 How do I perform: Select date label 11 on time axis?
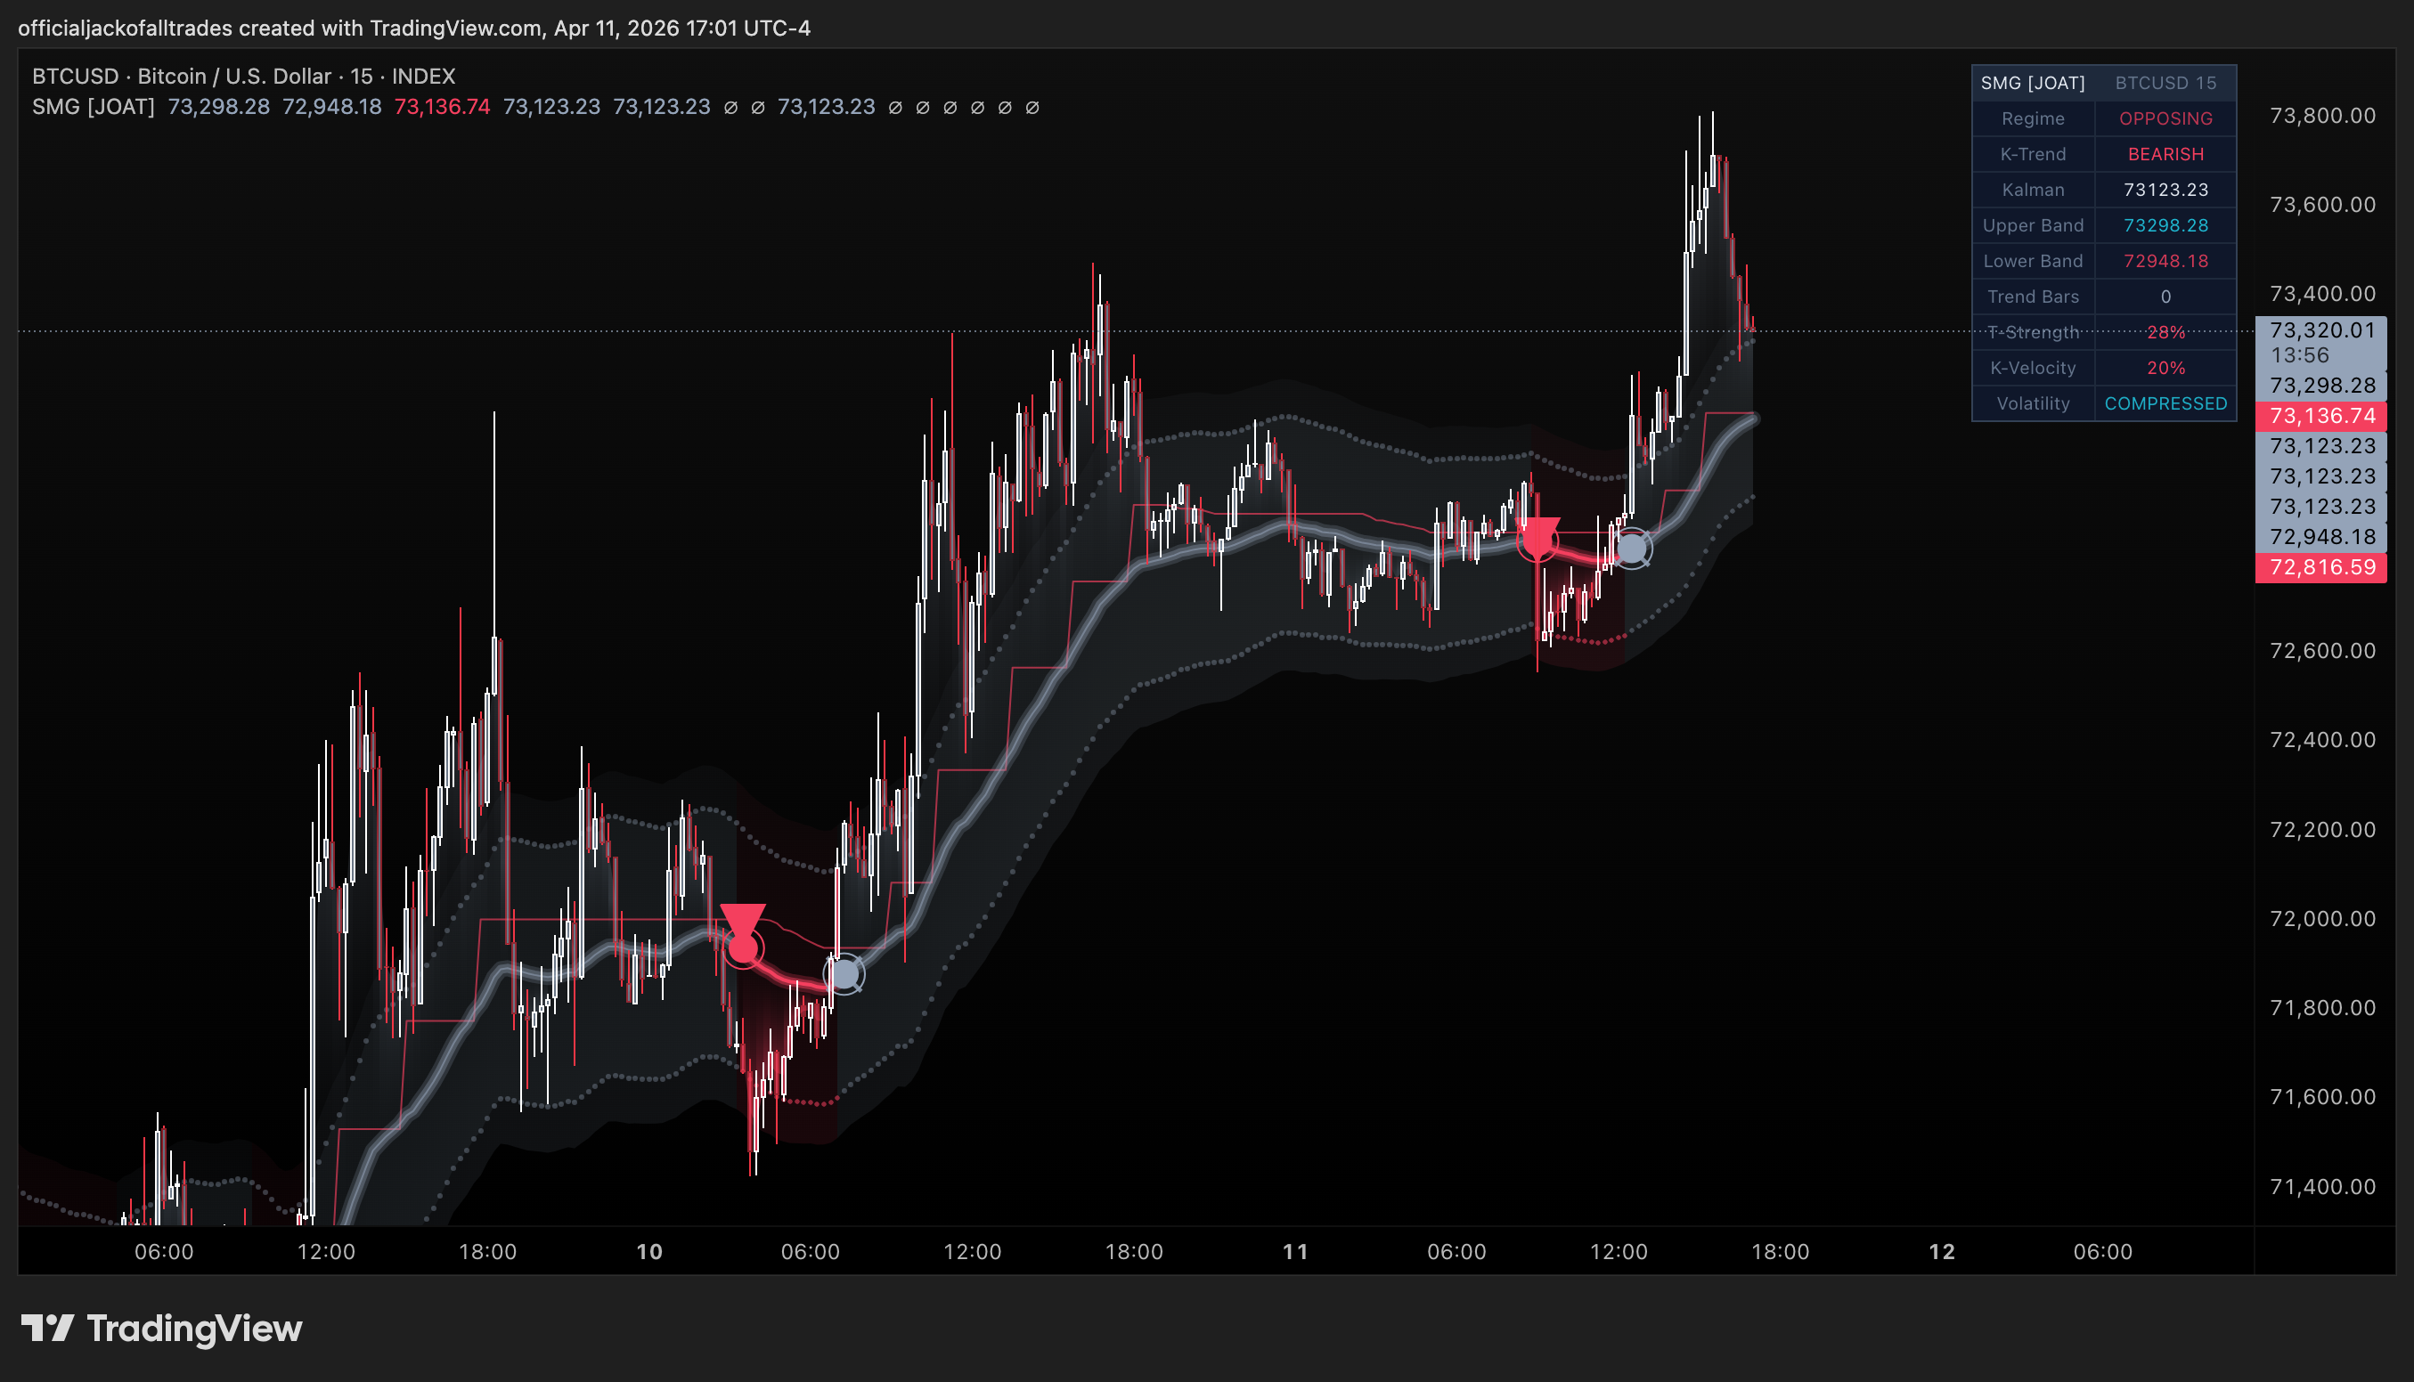click(1295, 1251)
